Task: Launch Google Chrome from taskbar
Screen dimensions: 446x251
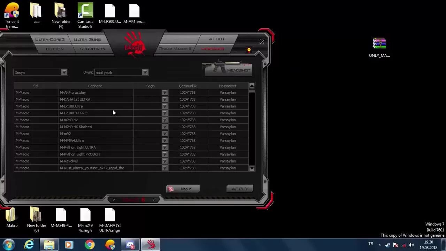Action: pos(90,245)
